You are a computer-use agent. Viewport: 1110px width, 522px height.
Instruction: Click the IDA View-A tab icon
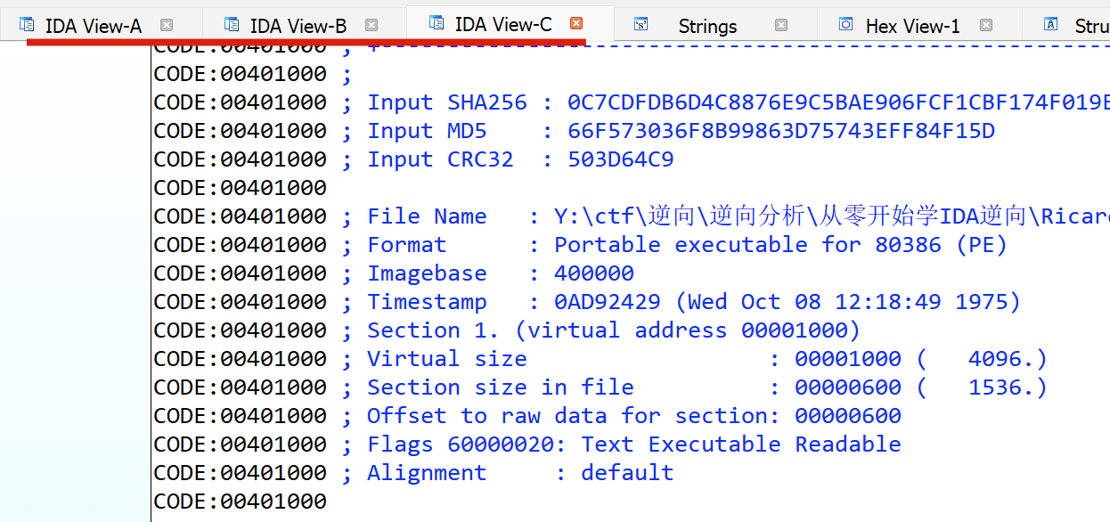coord(27,24)
